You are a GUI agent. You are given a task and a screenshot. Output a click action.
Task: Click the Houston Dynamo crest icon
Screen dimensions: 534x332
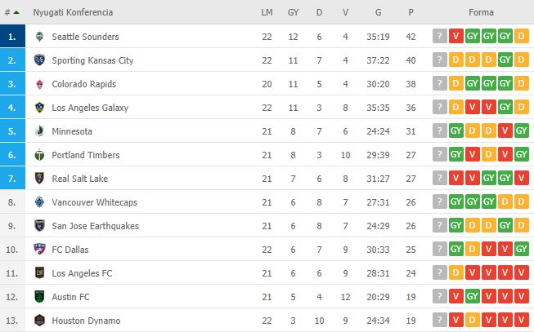[39, 321]
